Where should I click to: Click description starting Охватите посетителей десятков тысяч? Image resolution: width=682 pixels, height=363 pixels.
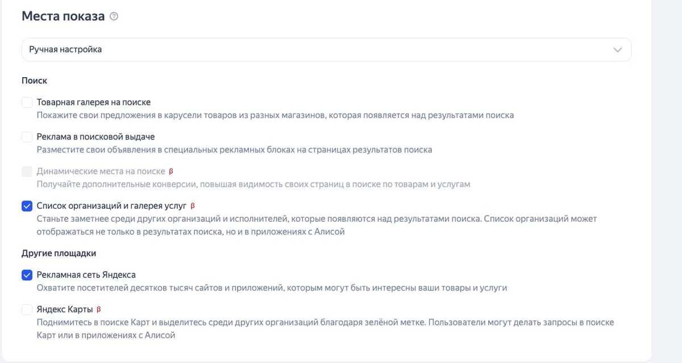pos(272,288)
